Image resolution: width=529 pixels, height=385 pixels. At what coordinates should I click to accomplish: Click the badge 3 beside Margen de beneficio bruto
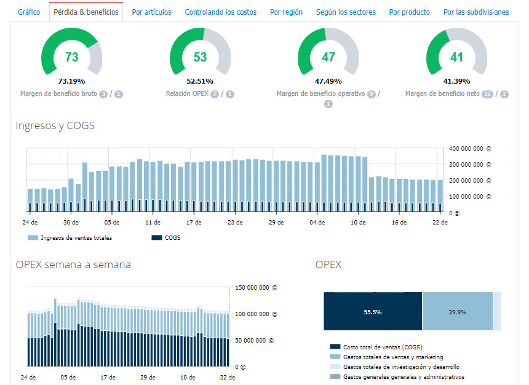tap(103, 94)
